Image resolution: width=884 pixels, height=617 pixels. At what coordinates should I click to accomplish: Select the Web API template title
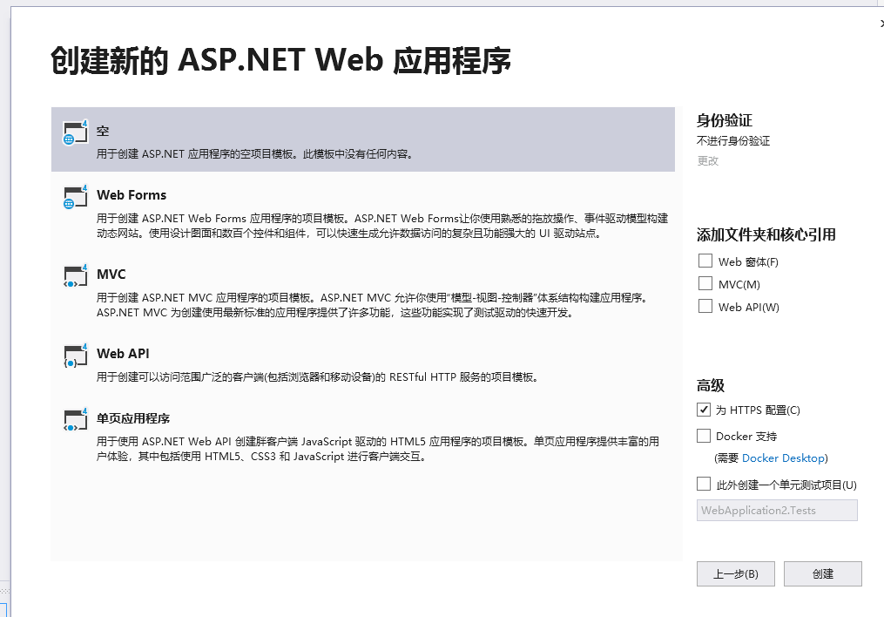click(x=123, y=354)
